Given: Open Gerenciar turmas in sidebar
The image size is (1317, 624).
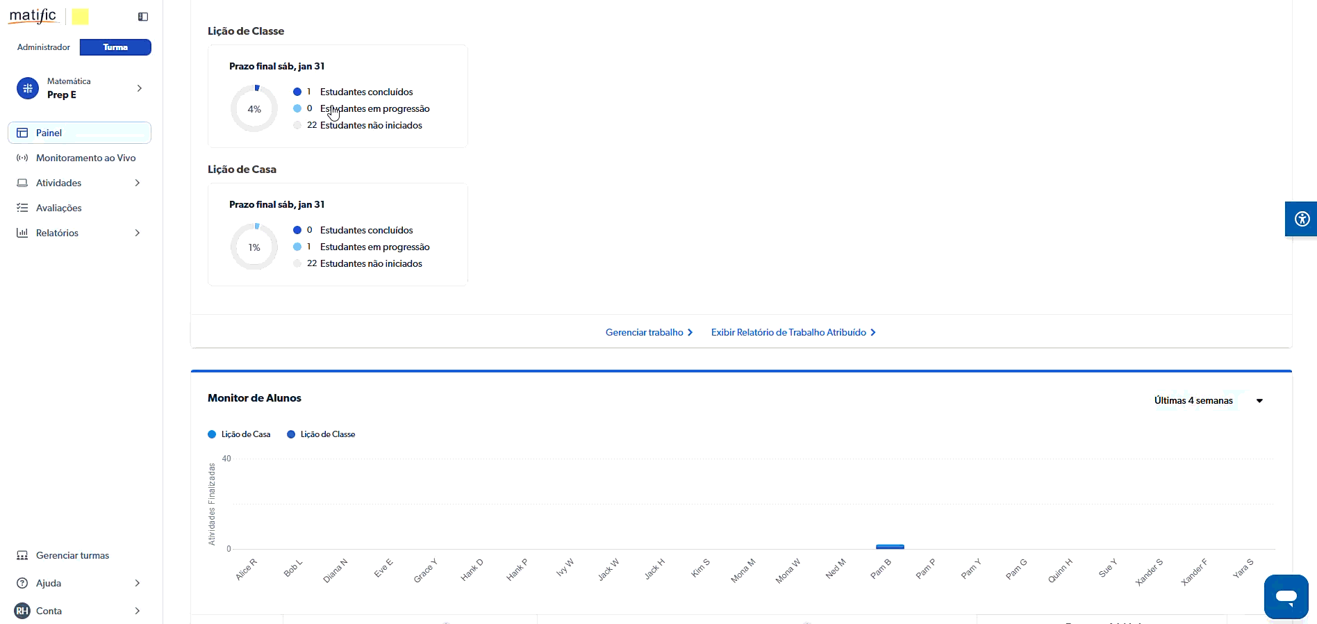Looking at the screenshot, I should point(72,555).
